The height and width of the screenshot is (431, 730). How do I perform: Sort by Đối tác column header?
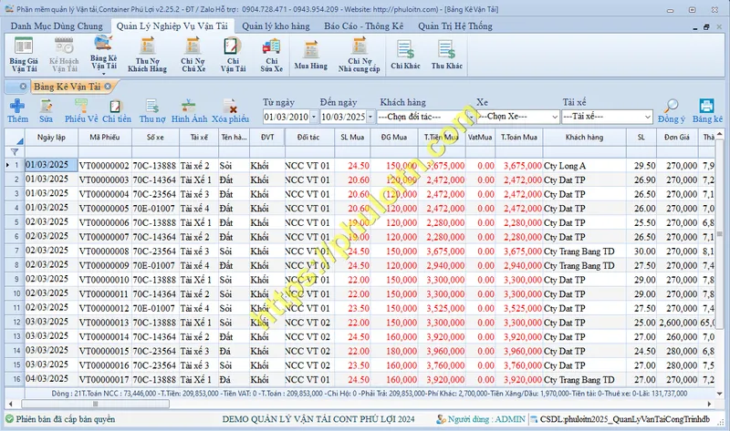(308, 138)
